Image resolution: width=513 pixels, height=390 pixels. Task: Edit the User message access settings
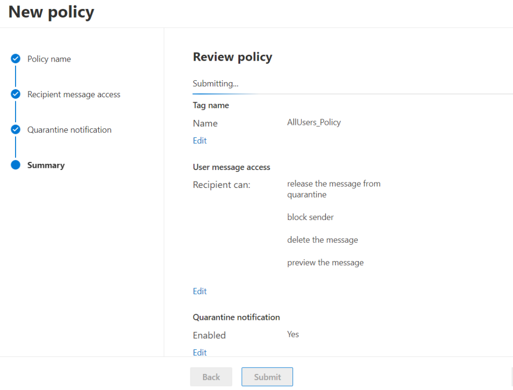(199, 291)
